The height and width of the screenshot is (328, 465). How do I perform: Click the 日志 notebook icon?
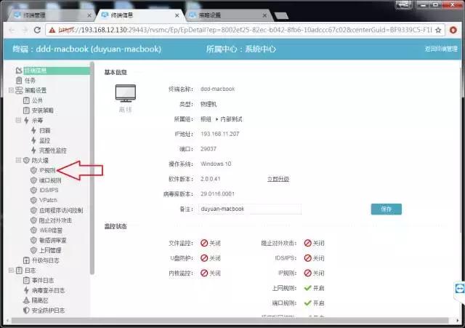[19, 271]
